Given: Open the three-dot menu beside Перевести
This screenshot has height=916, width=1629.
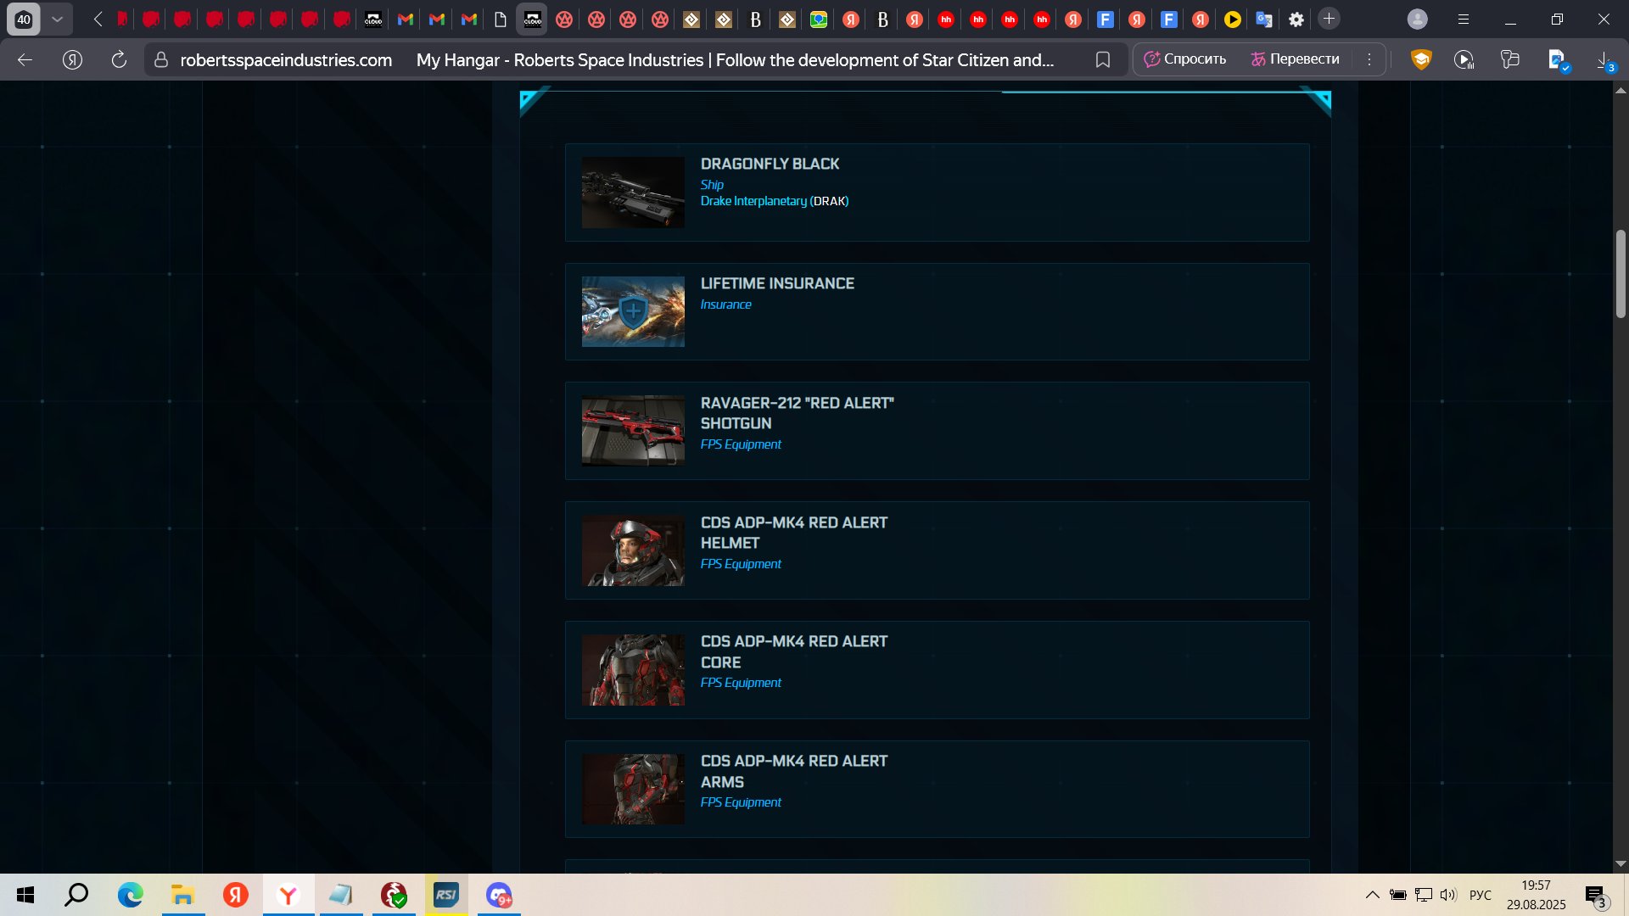Looking at the screenshot, I should pos(1369,59).
